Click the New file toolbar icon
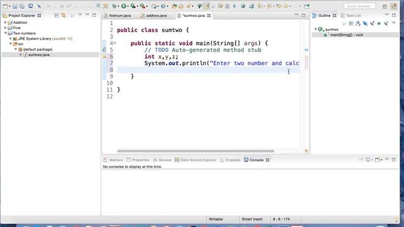 pyautogui.click(x=5, y=6)
